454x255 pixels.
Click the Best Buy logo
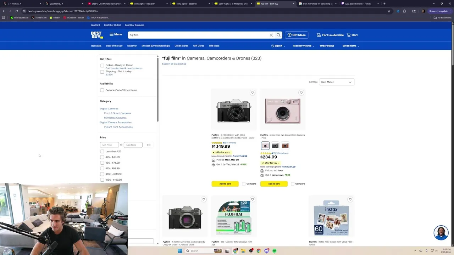(x=97, y=35)
